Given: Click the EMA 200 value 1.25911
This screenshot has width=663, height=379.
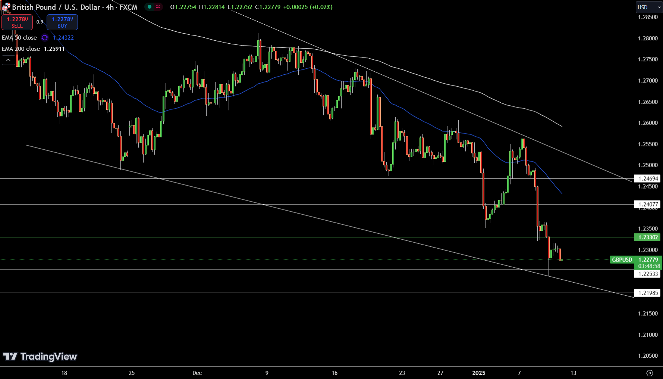Looking at the screenshot, I should [54, 49].
